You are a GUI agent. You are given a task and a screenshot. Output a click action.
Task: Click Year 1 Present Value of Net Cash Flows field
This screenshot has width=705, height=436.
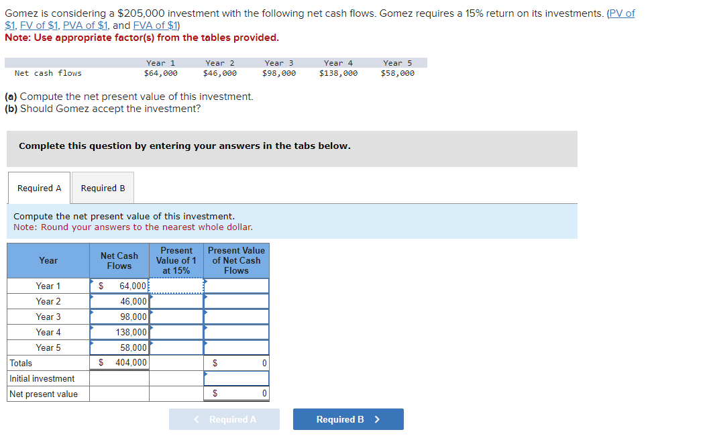(x=237, y=286)
